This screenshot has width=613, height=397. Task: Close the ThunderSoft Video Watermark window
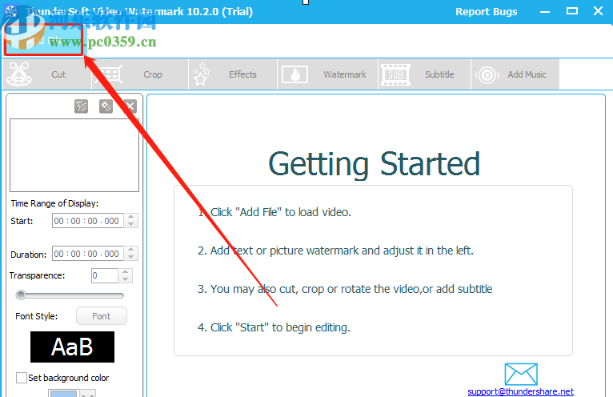[x=598, y=11]
